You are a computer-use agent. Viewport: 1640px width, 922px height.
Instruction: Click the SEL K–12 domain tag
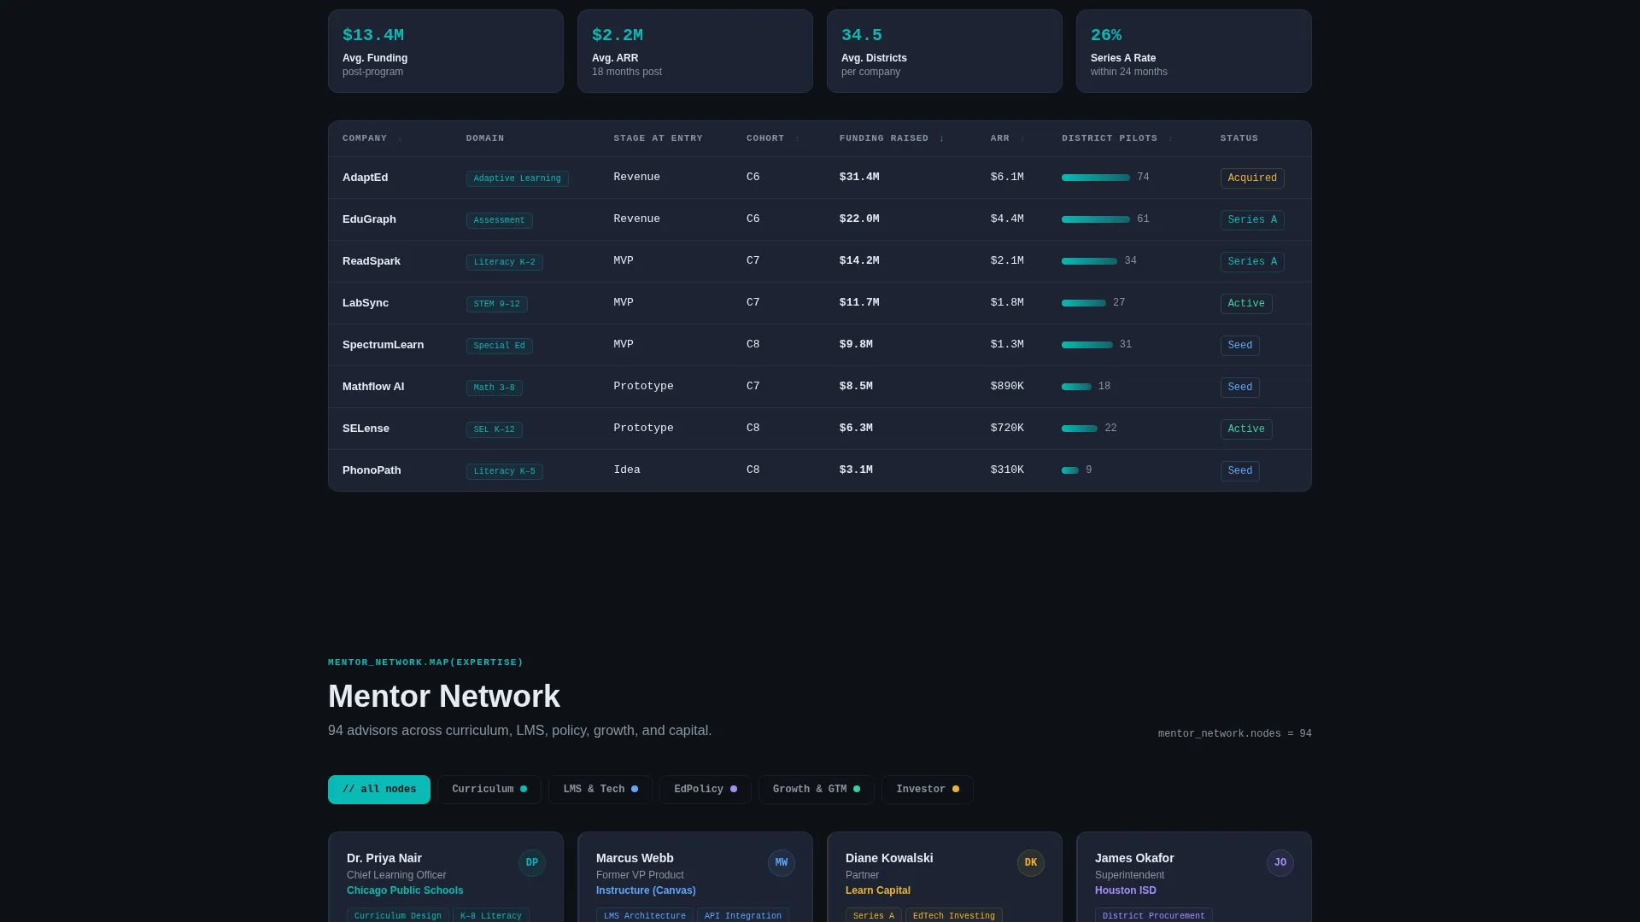pos(495,429)
